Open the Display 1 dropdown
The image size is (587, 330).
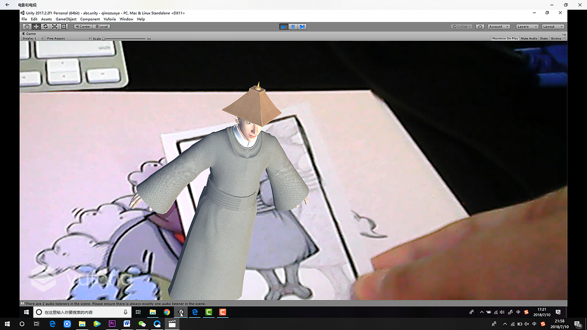point(33,38)
